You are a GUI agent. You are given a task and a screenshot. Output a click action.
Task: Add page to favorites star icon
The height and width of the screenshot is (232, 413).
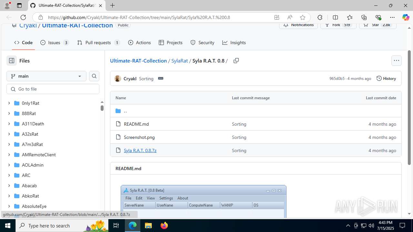click(x=303, y=17)
